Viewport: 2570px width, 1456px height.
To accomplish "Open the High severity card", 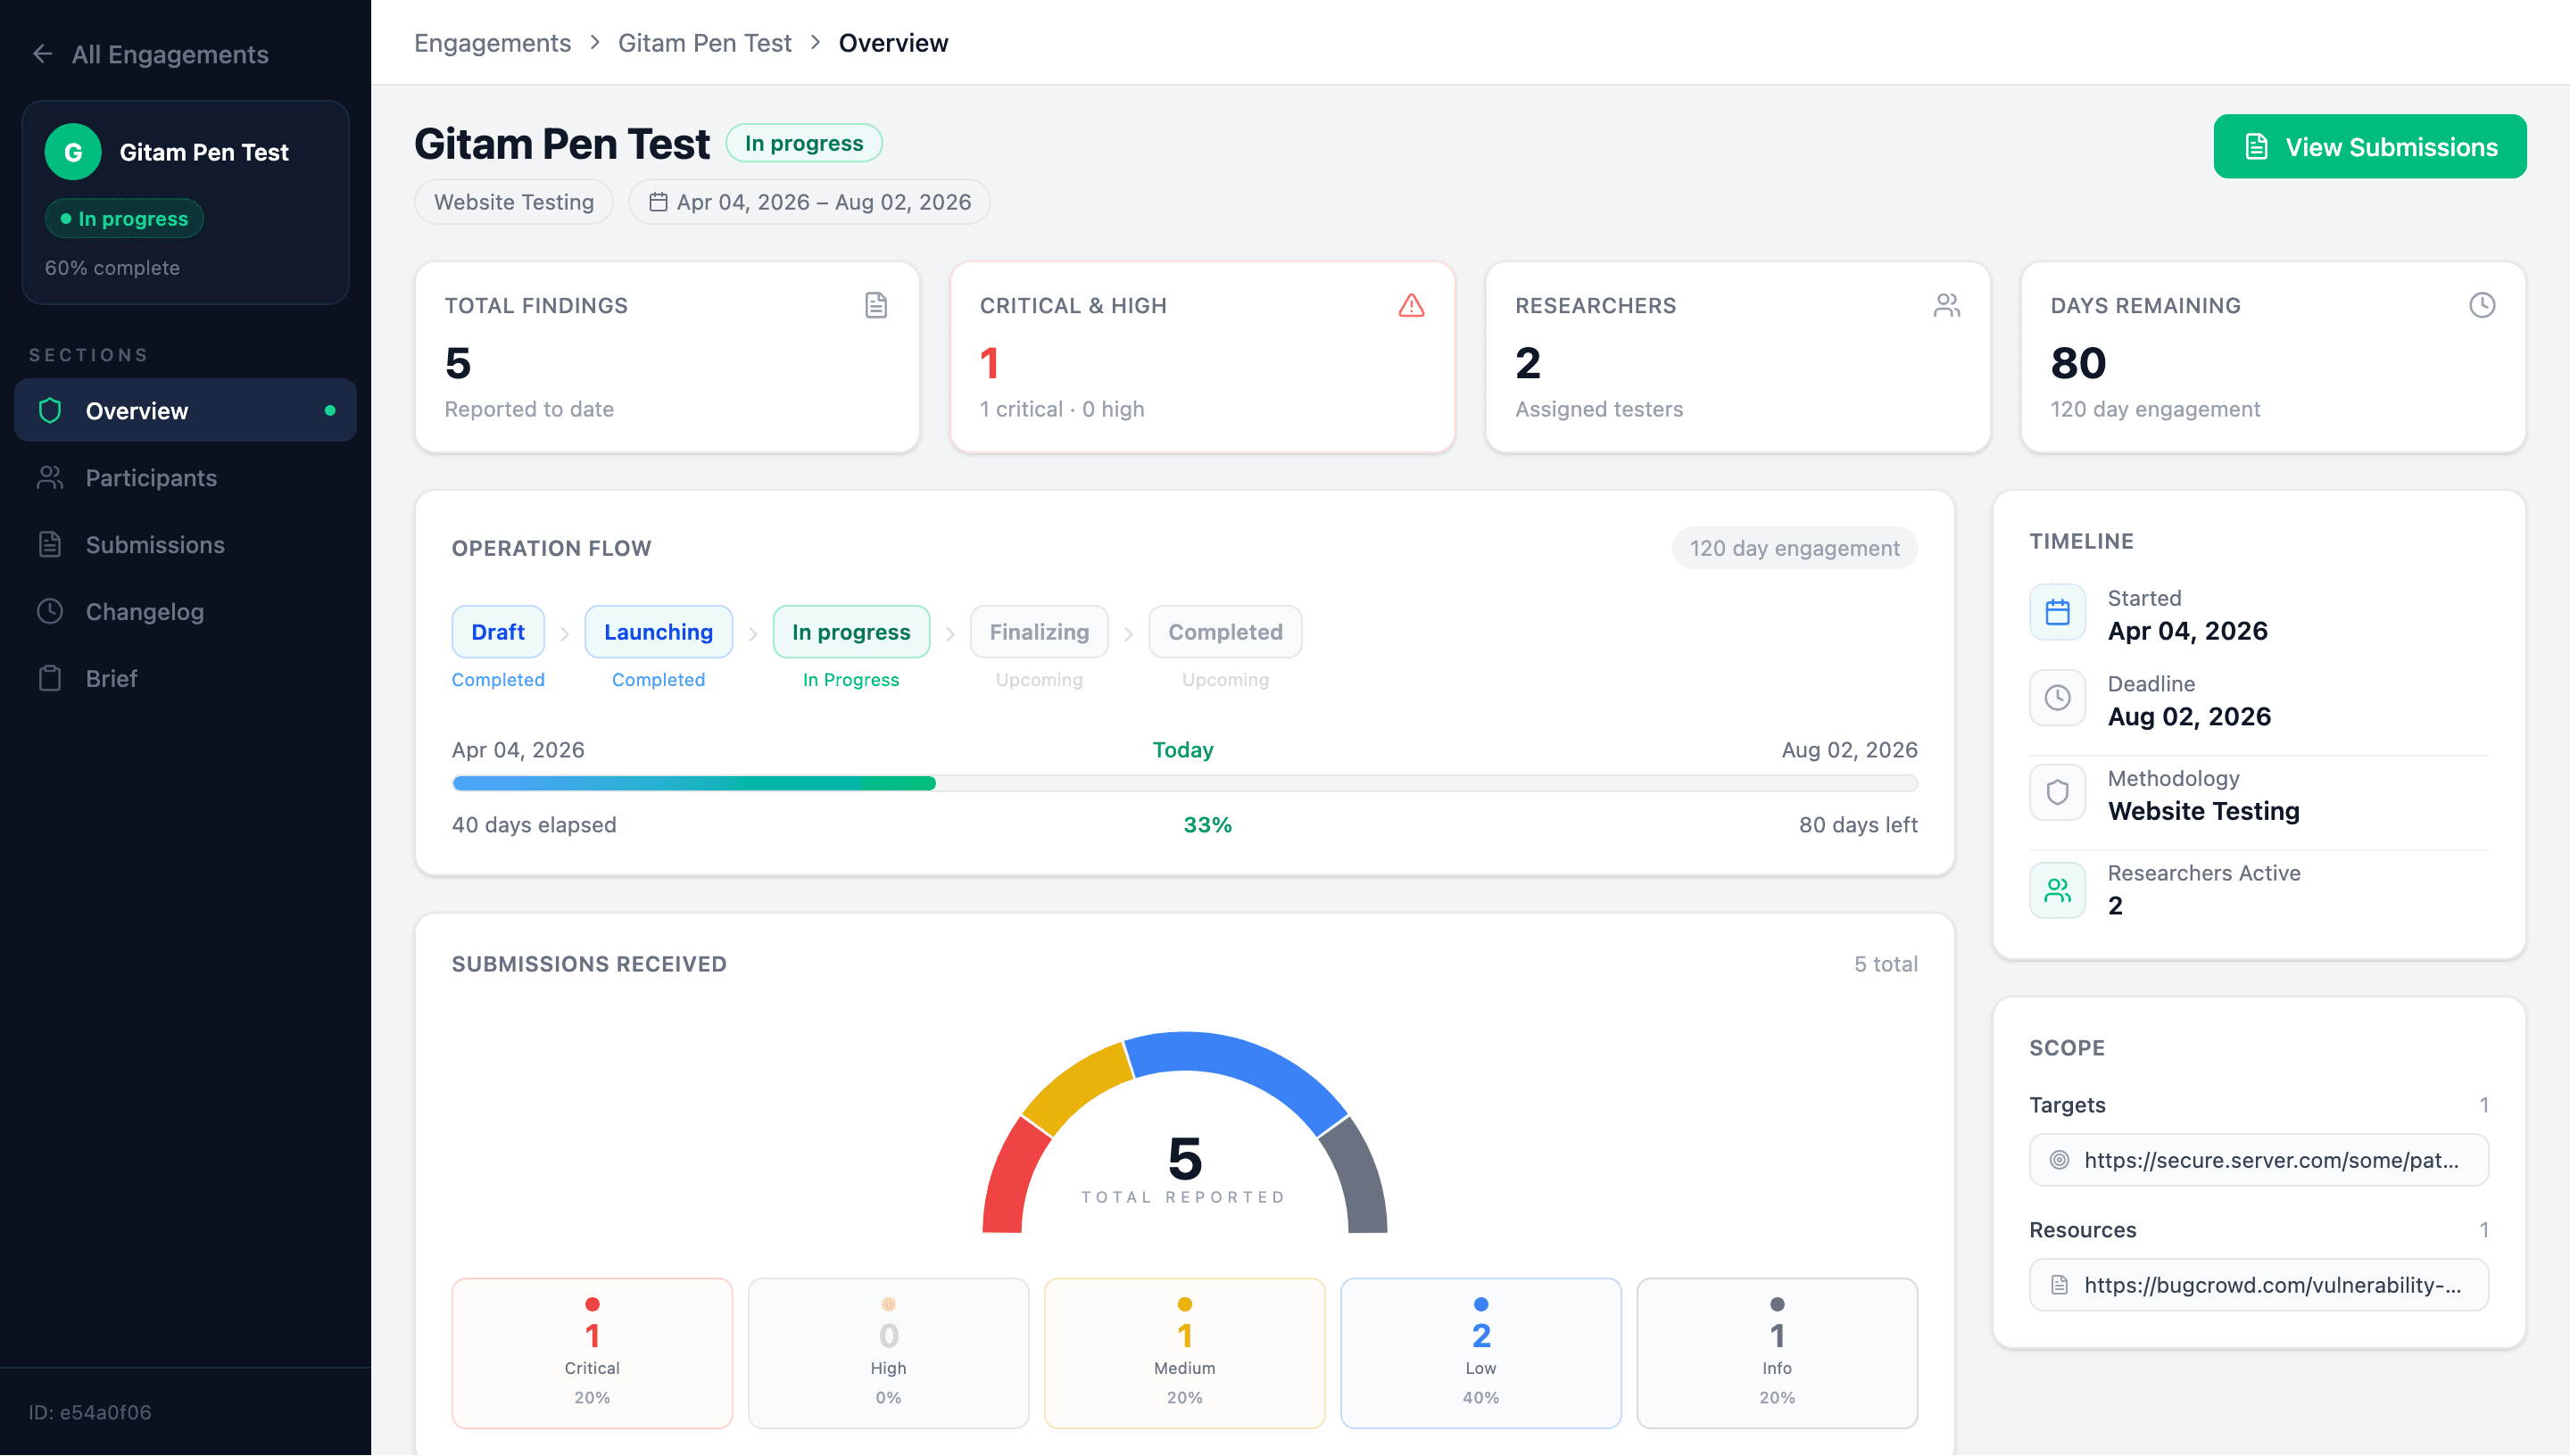I will [888, 1354].
